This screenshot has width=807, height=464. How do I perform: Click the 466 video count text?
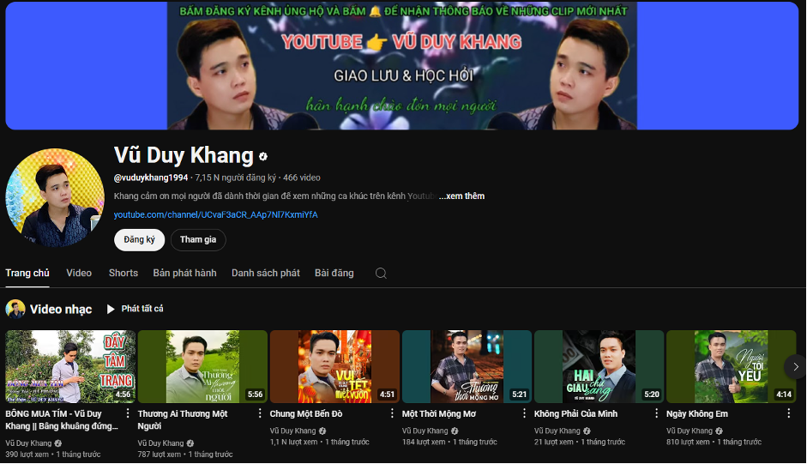pyautogui.click(x=302, y=178)
